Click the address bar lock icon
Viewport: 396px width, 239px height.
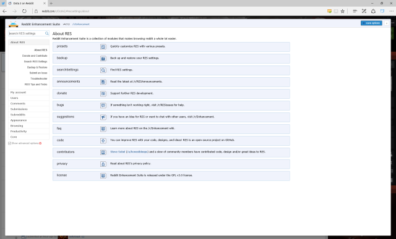pos(36,11)
